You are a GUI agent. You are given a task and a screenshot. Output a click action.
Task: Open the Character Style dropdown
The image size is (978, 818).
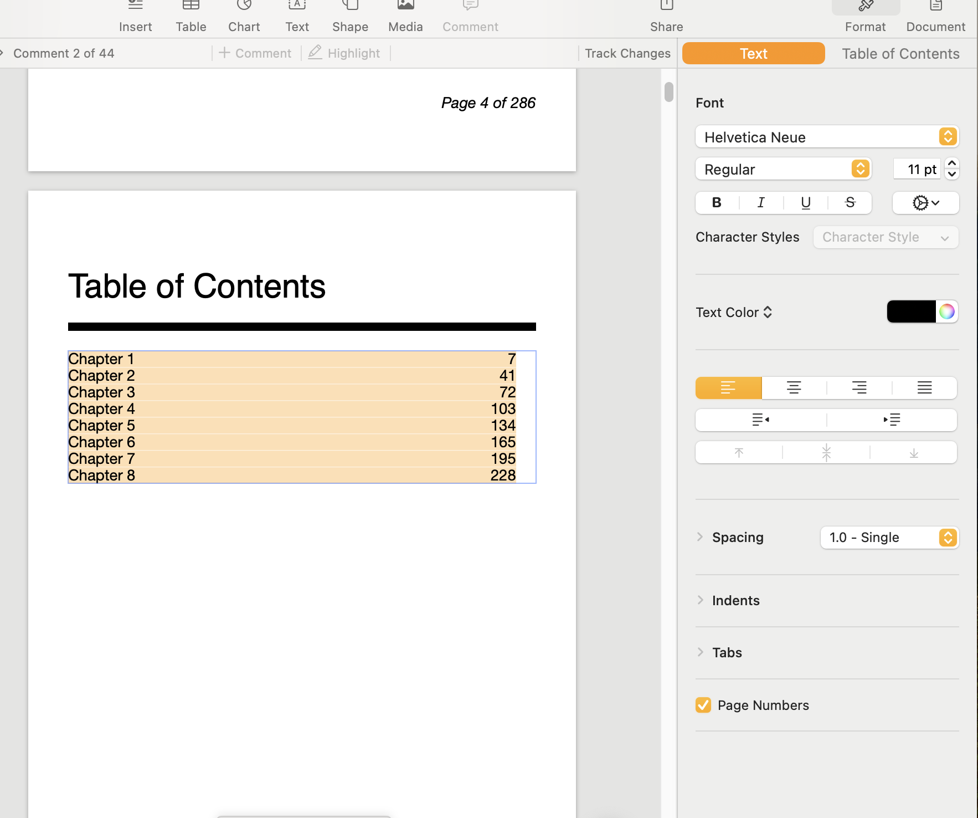tap(886, 237)
